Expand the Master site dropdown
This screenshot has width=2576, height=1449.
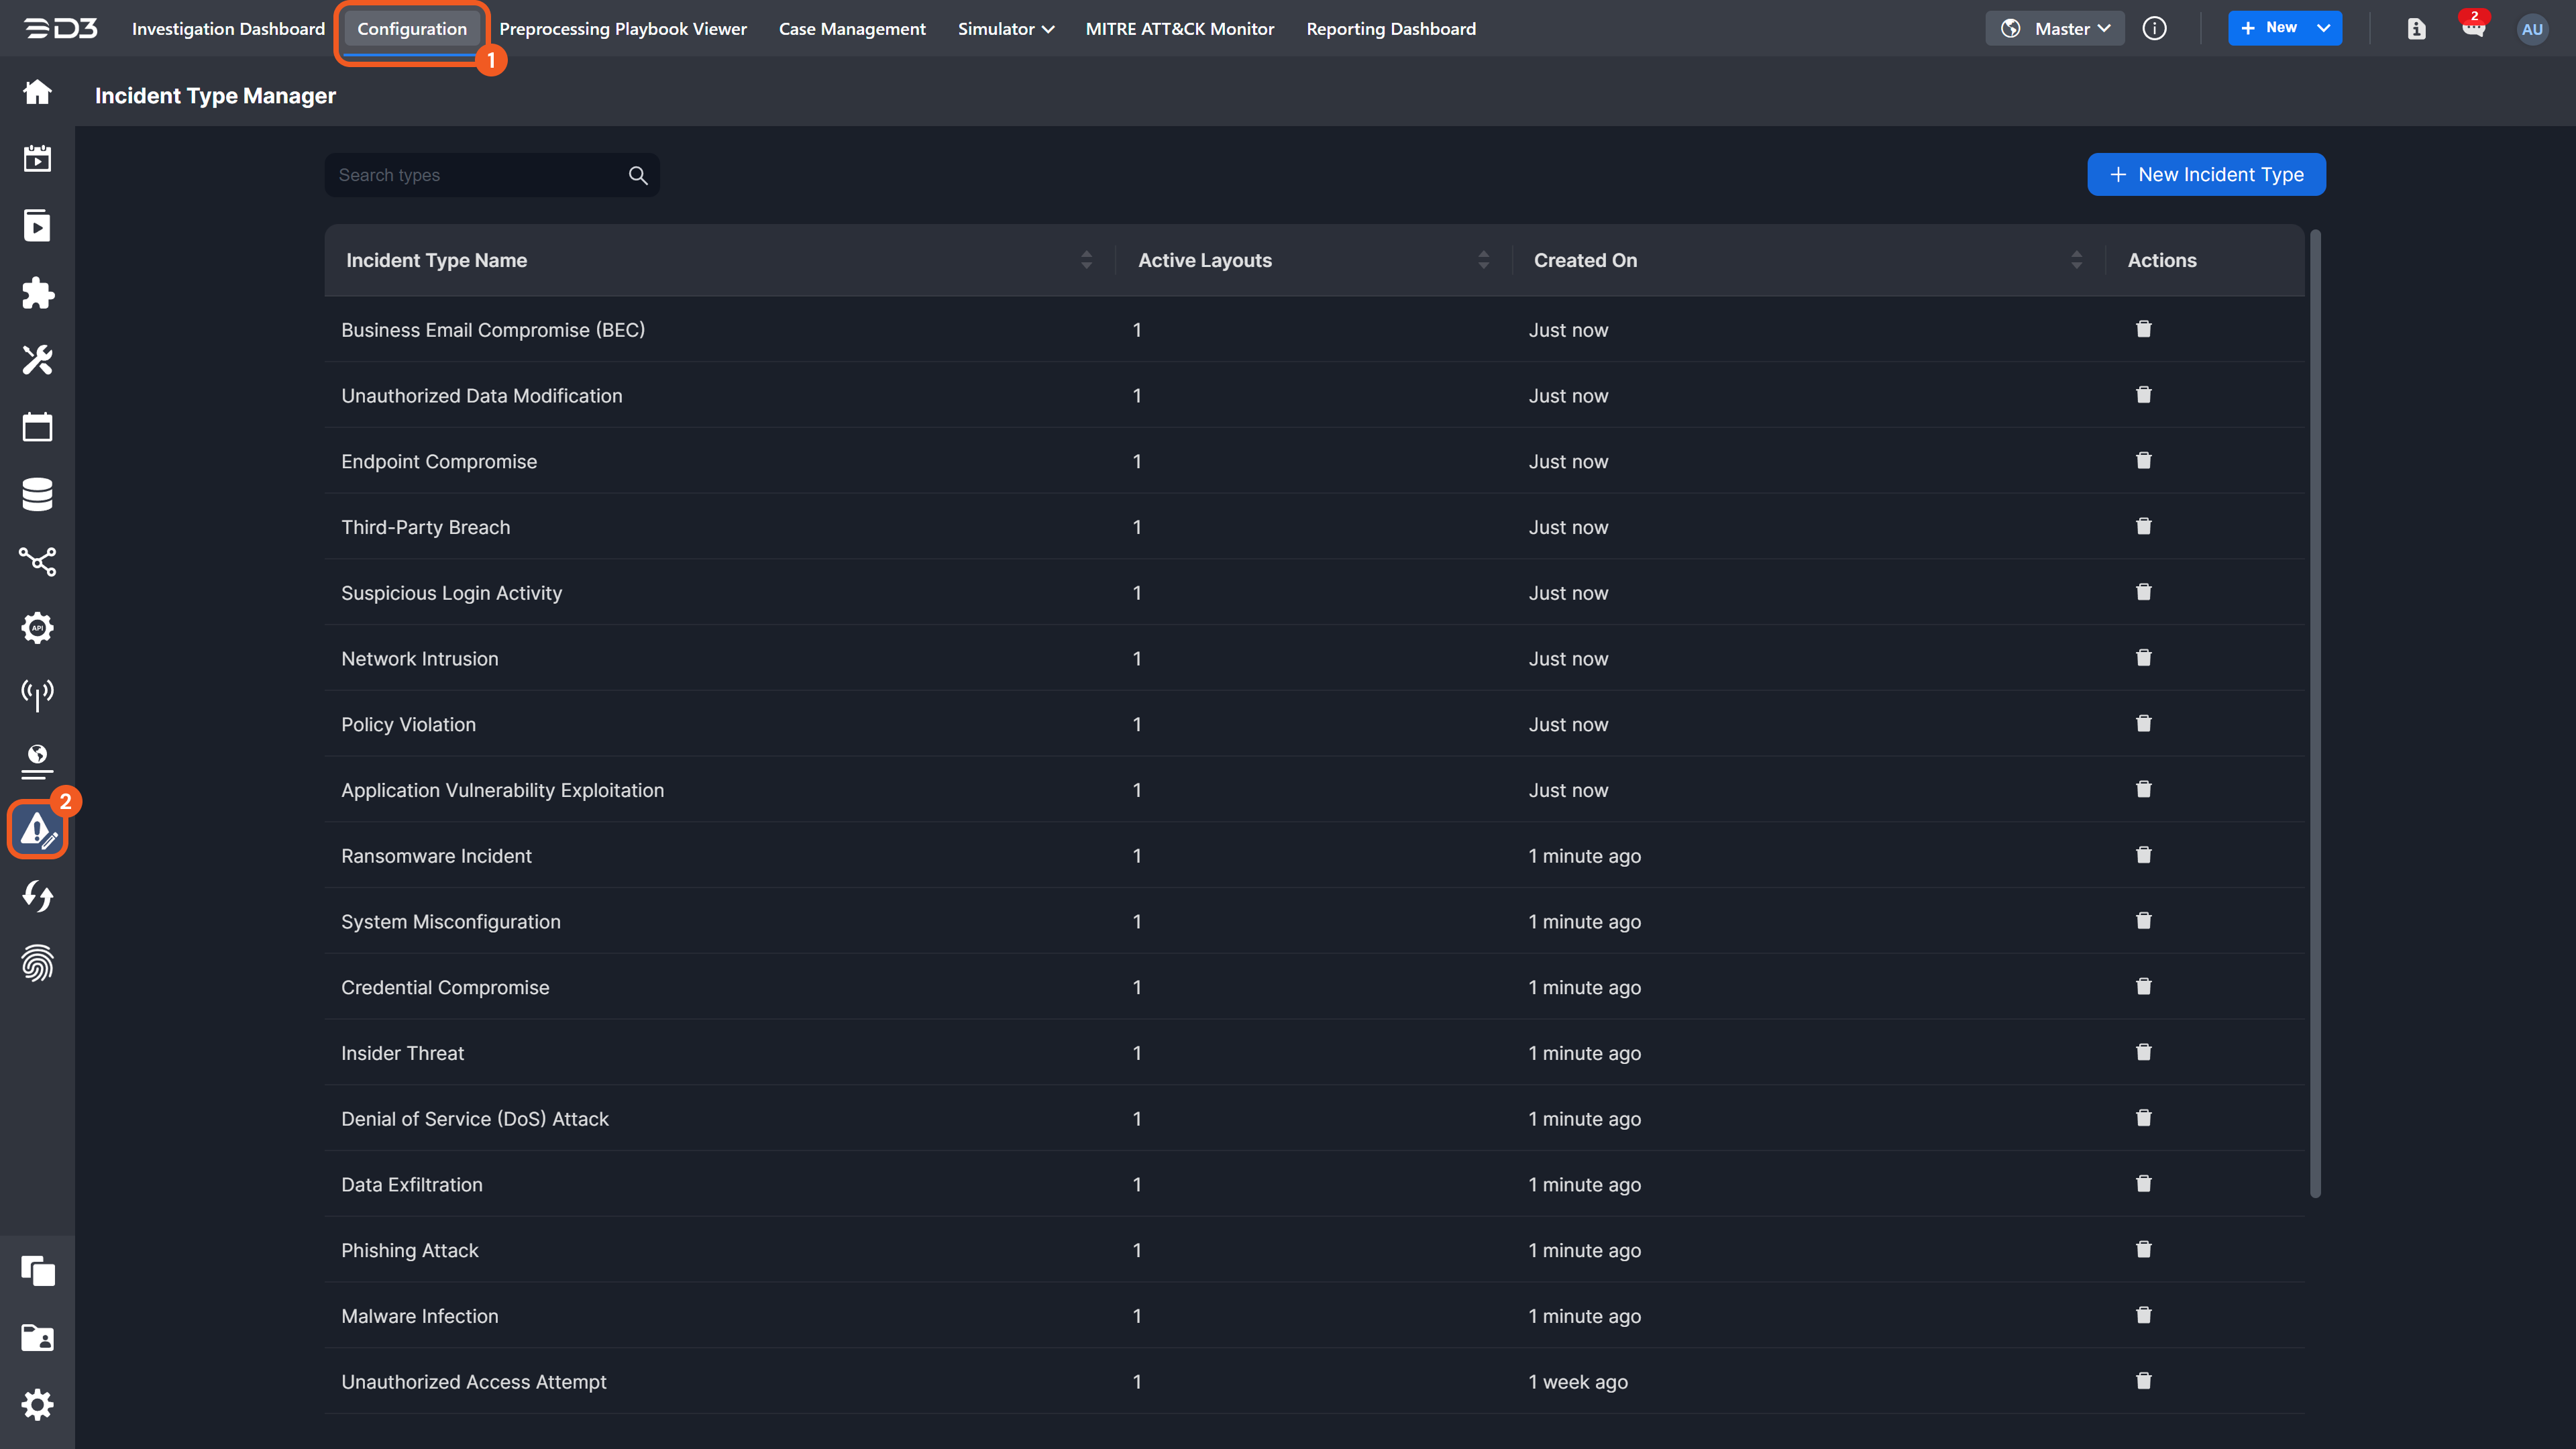point(2054,29)
